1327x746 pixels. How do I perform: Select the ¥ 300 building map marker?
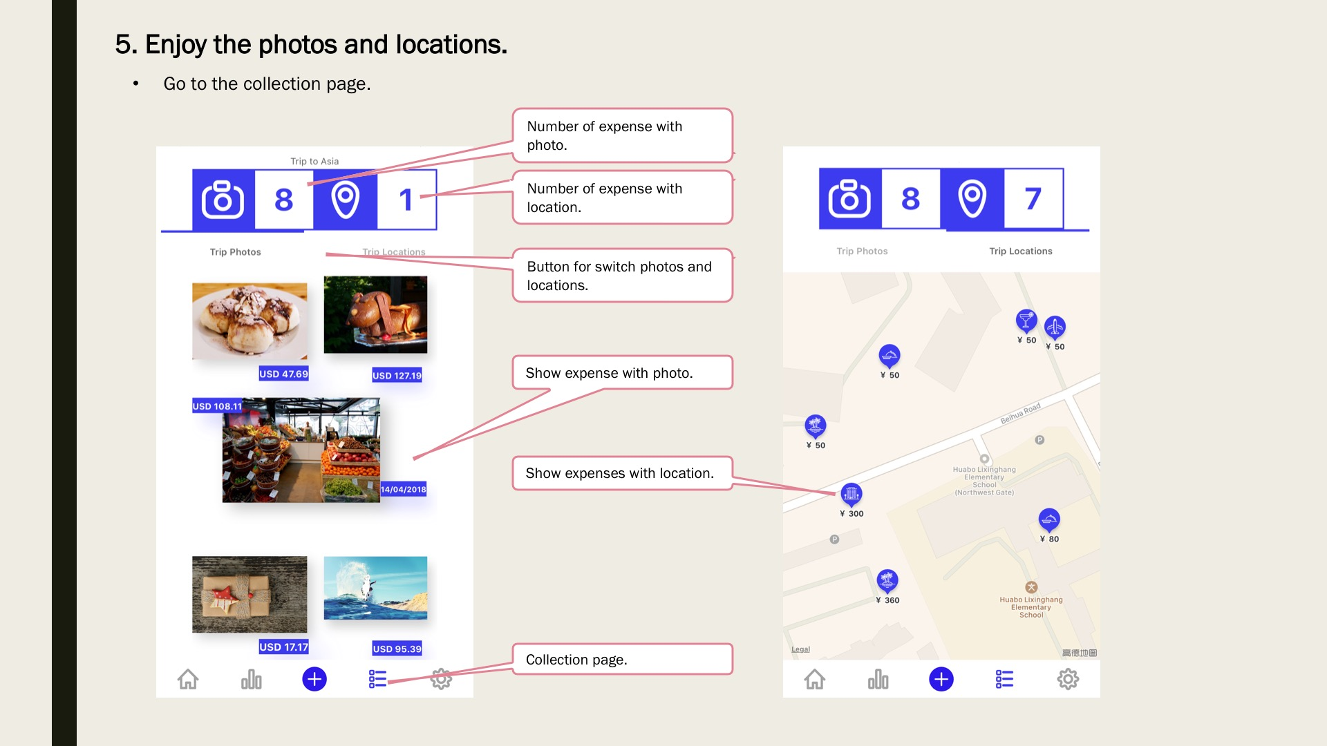pos(851,494)
